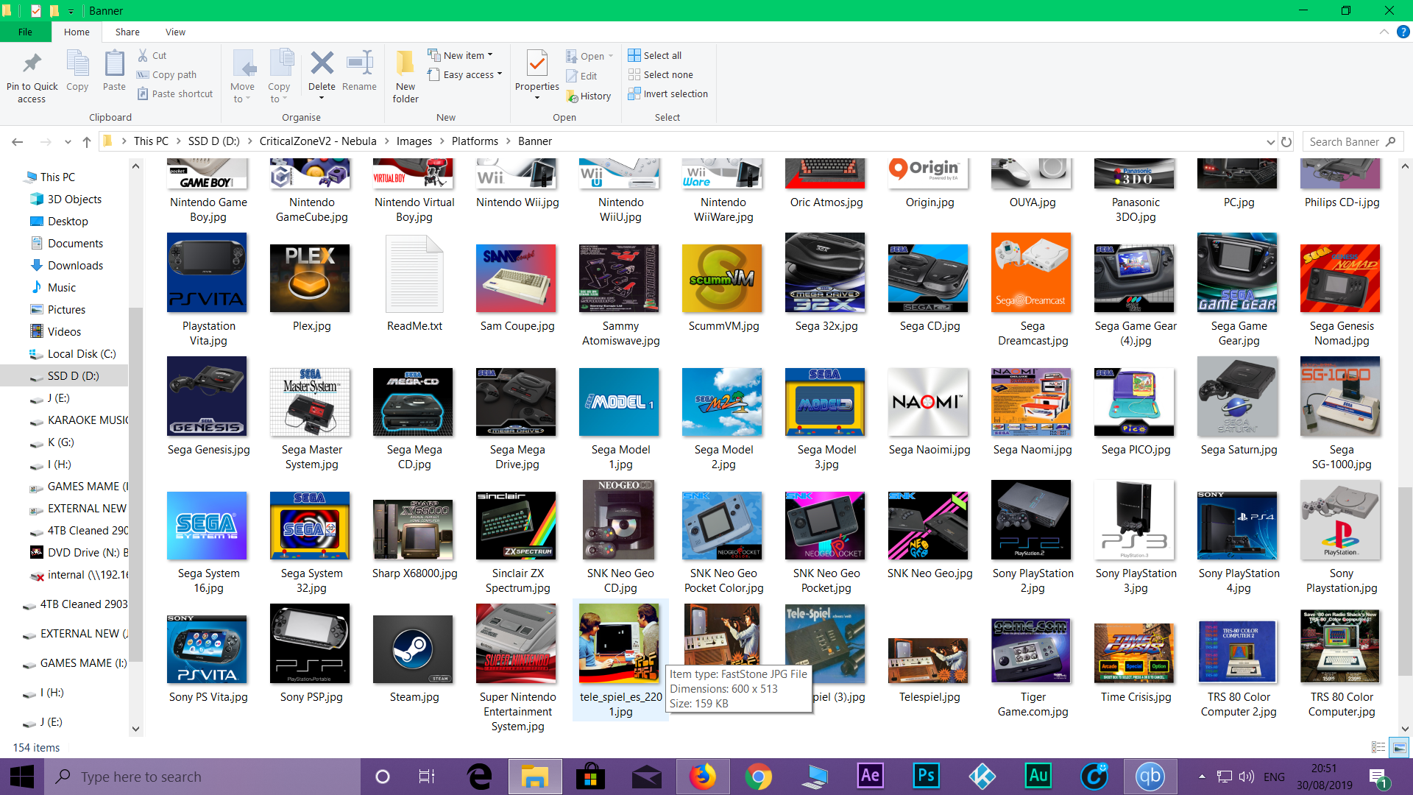This screenshot has height=795, width=1413.
Task: Click the Search Banner input field
Action: pyautogui.click(x=1353, y=141)
